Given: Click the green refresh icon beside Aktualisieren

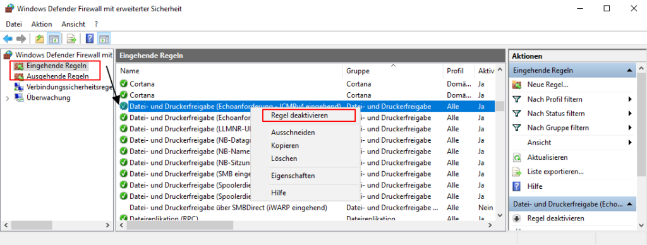Looking at the screenshot, I should tap(517, 157).
